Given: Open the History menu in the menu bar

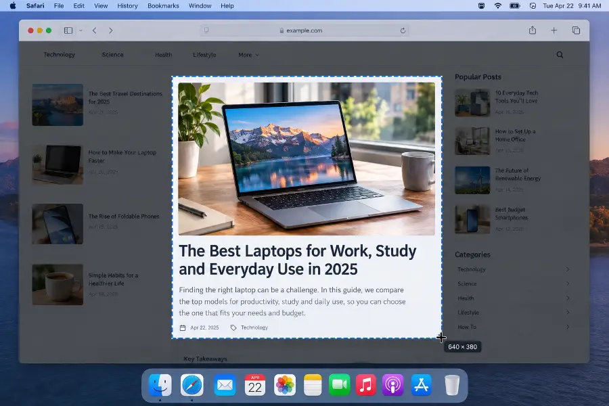Looking at the screenshot, I should click(x=127, y=6).
